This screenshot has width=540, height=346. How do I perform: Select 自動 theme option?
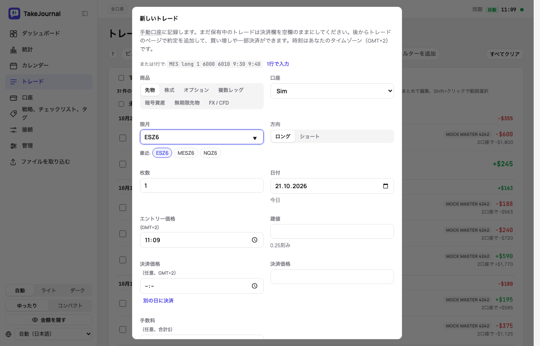click(20, 290)
